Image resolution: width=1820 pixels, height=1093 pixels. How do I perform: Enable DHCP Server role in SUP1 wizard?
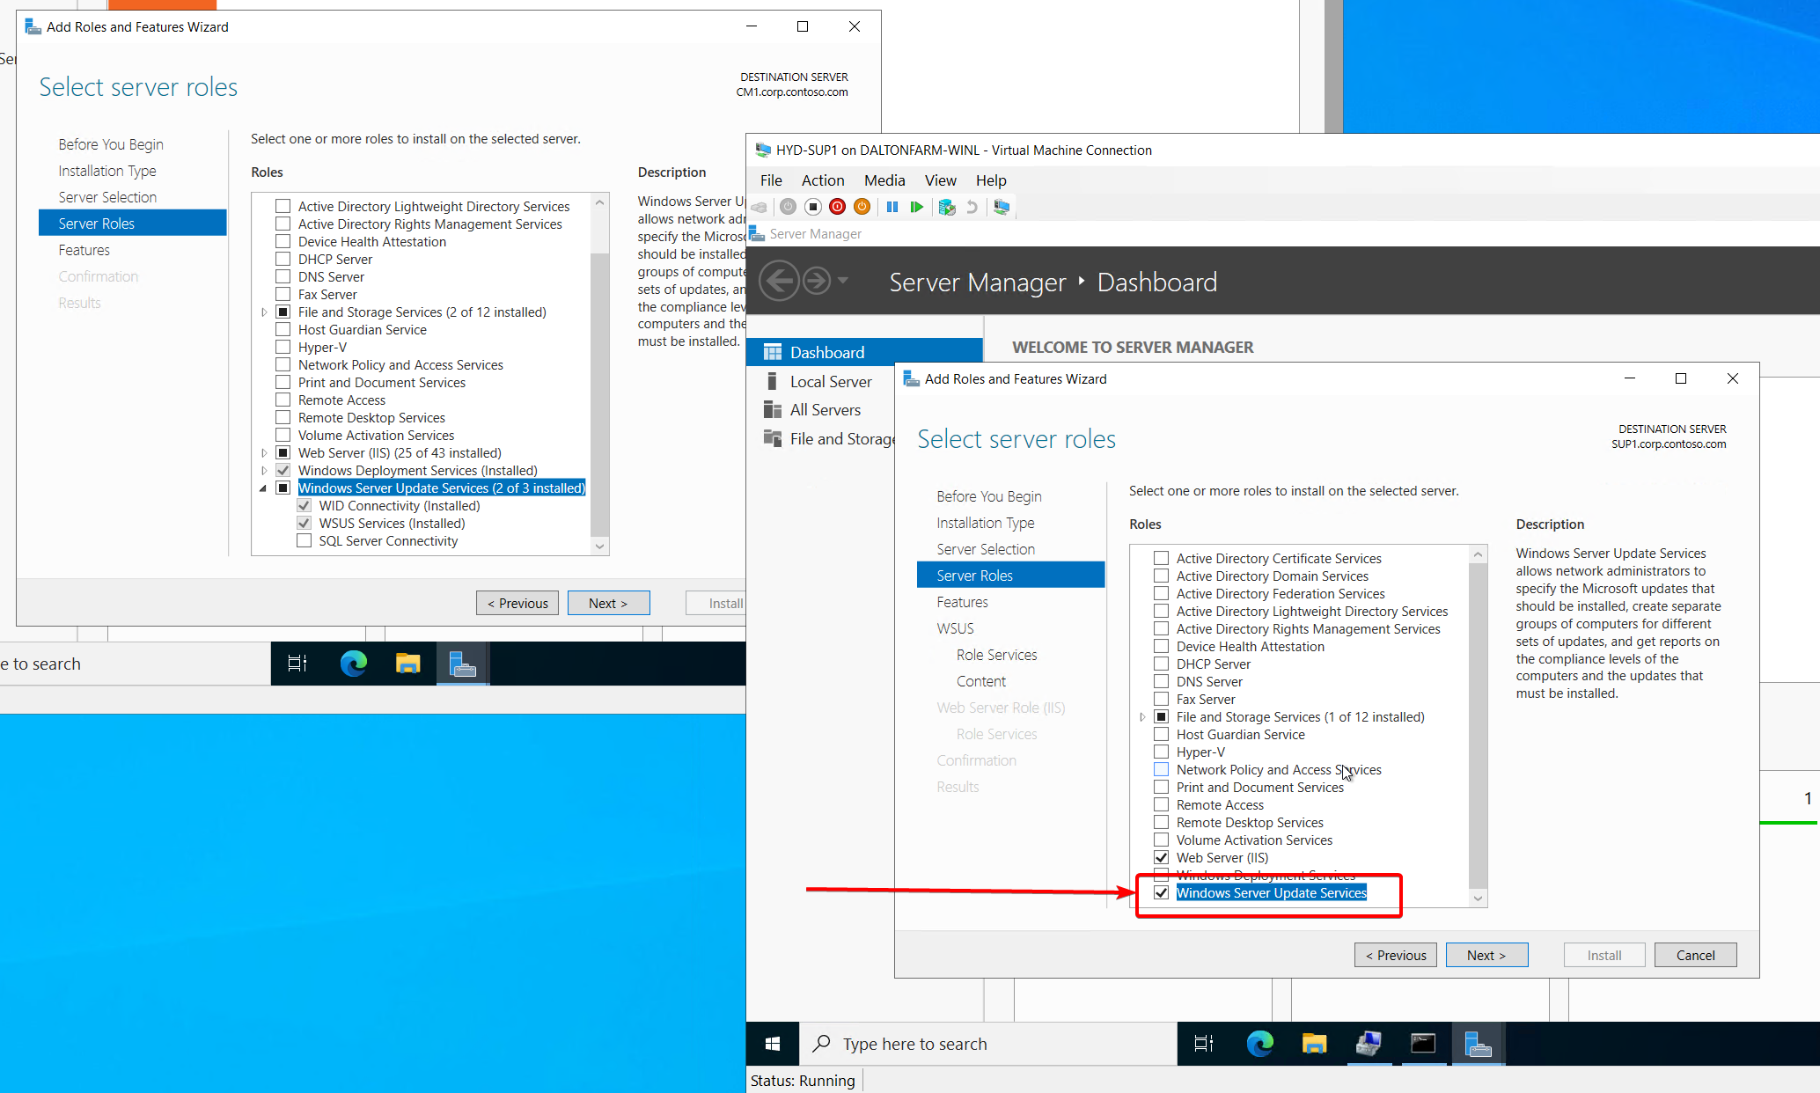tap(1162, 664)
